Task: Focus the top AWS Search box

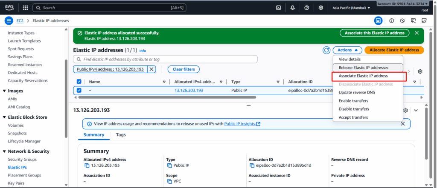Action: click(109, 8)
